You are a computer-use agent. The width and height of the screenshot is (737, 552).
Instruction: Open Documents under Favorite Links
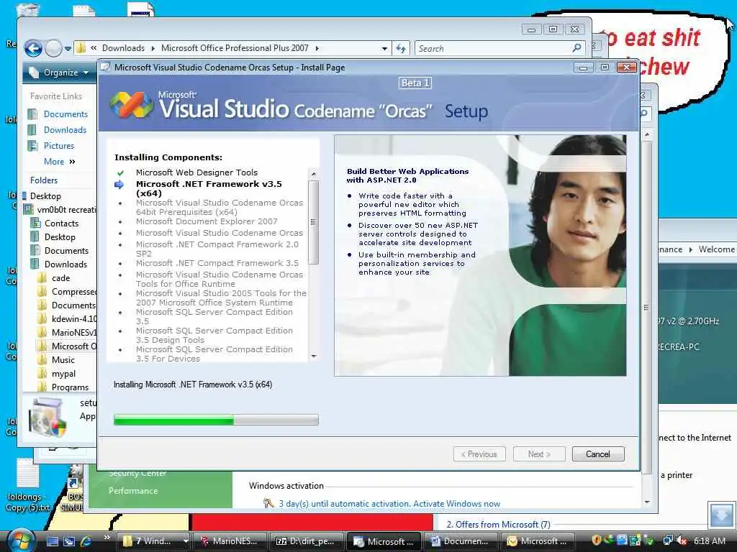[65, 114]
